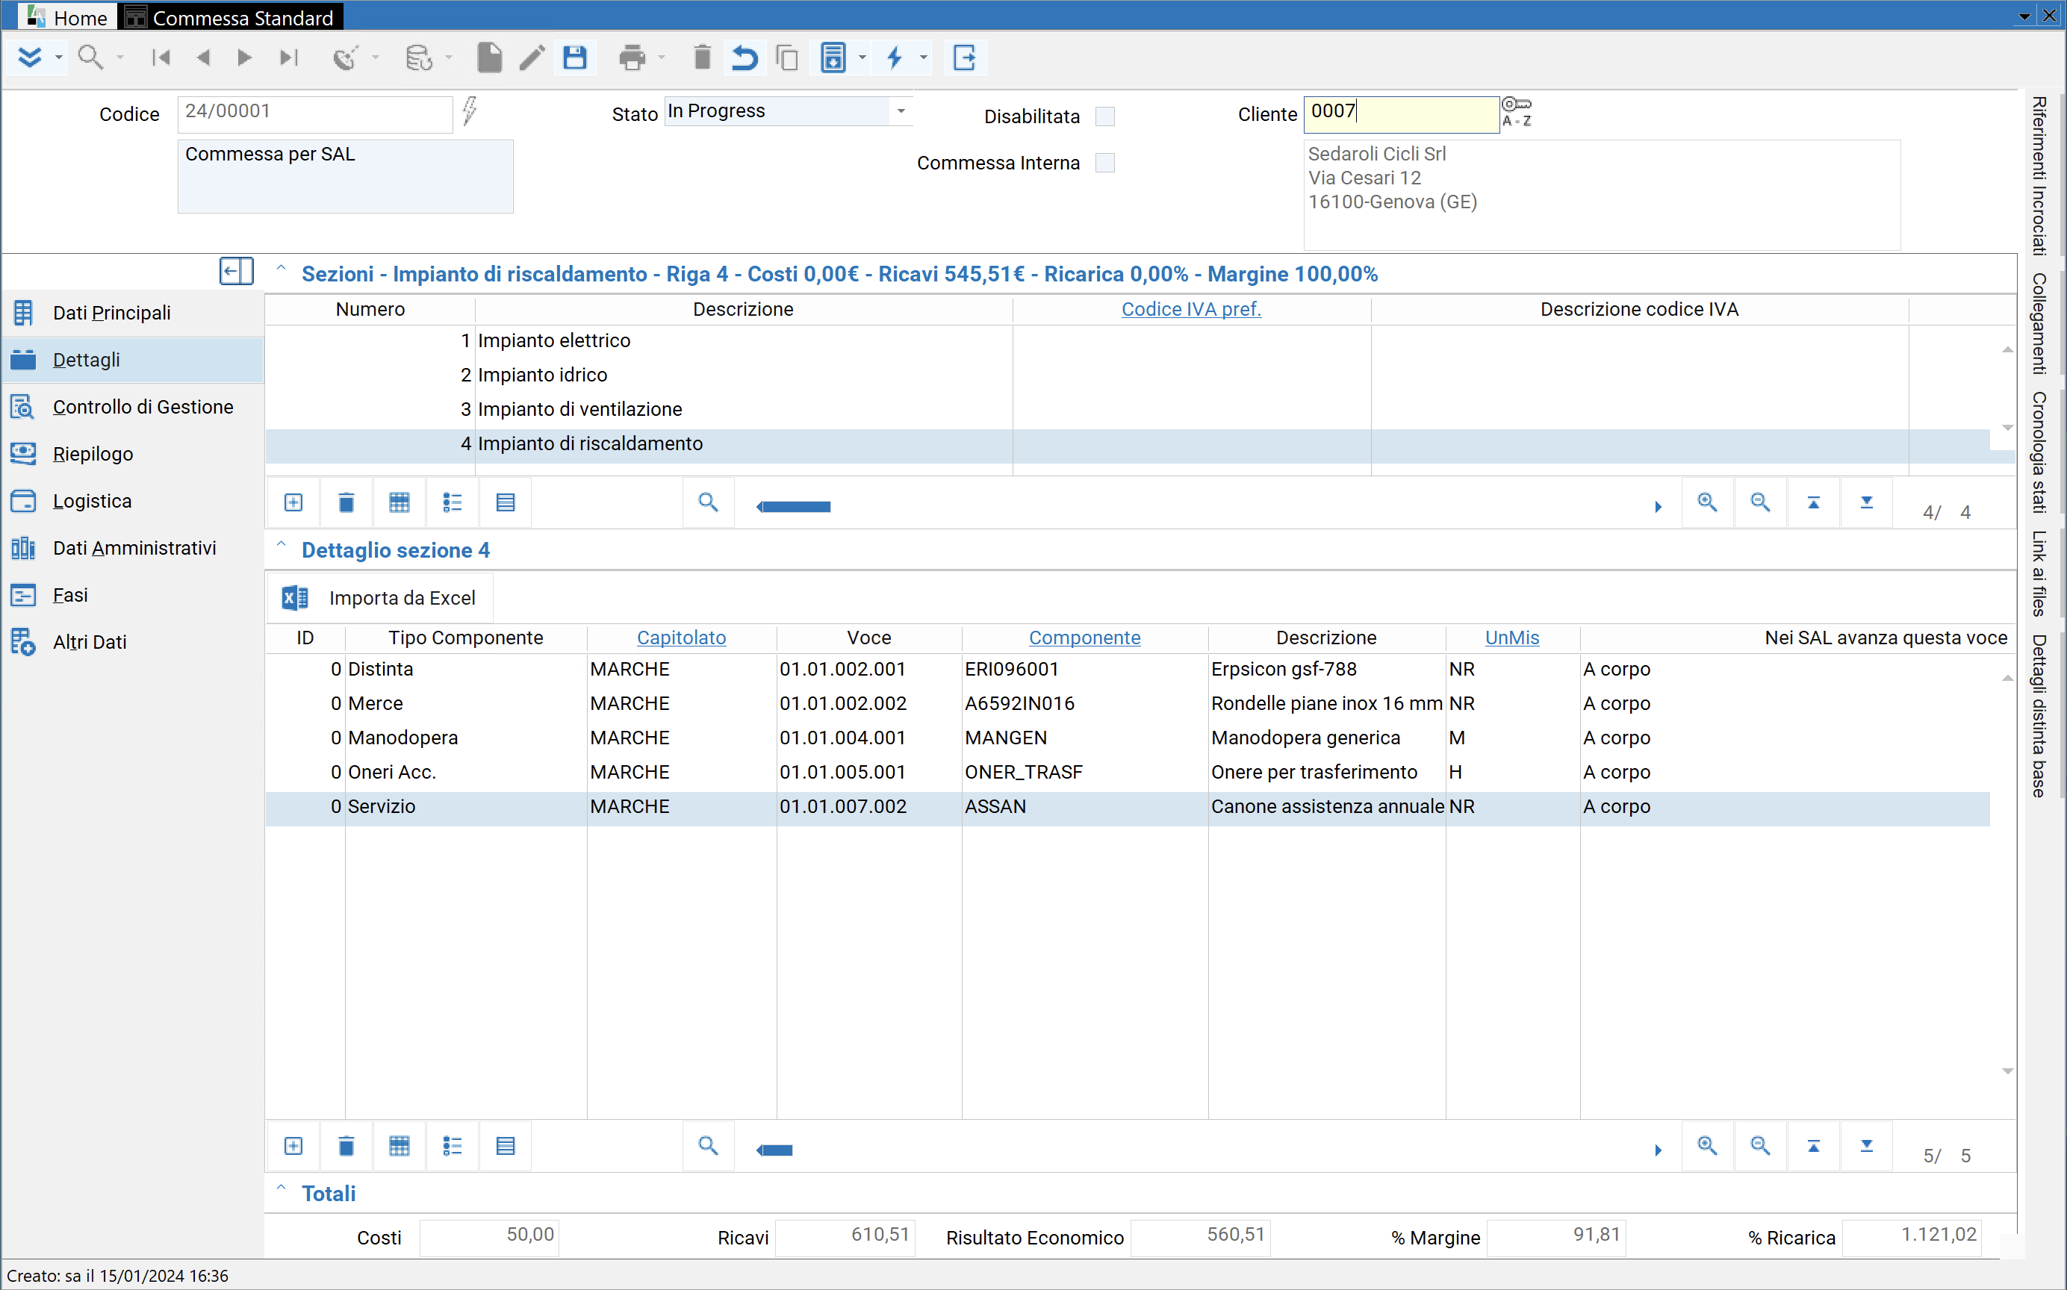This screenshot has height=1290, width=2067.
Task: Toggle the Commessa Interna checkbox
Action: 1105,162
